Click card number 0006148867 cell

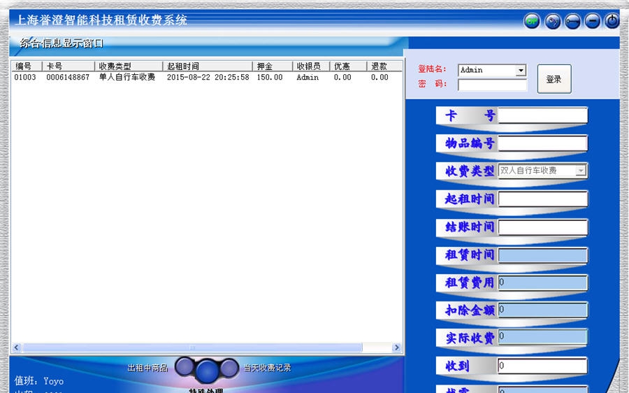coord(68,77)
